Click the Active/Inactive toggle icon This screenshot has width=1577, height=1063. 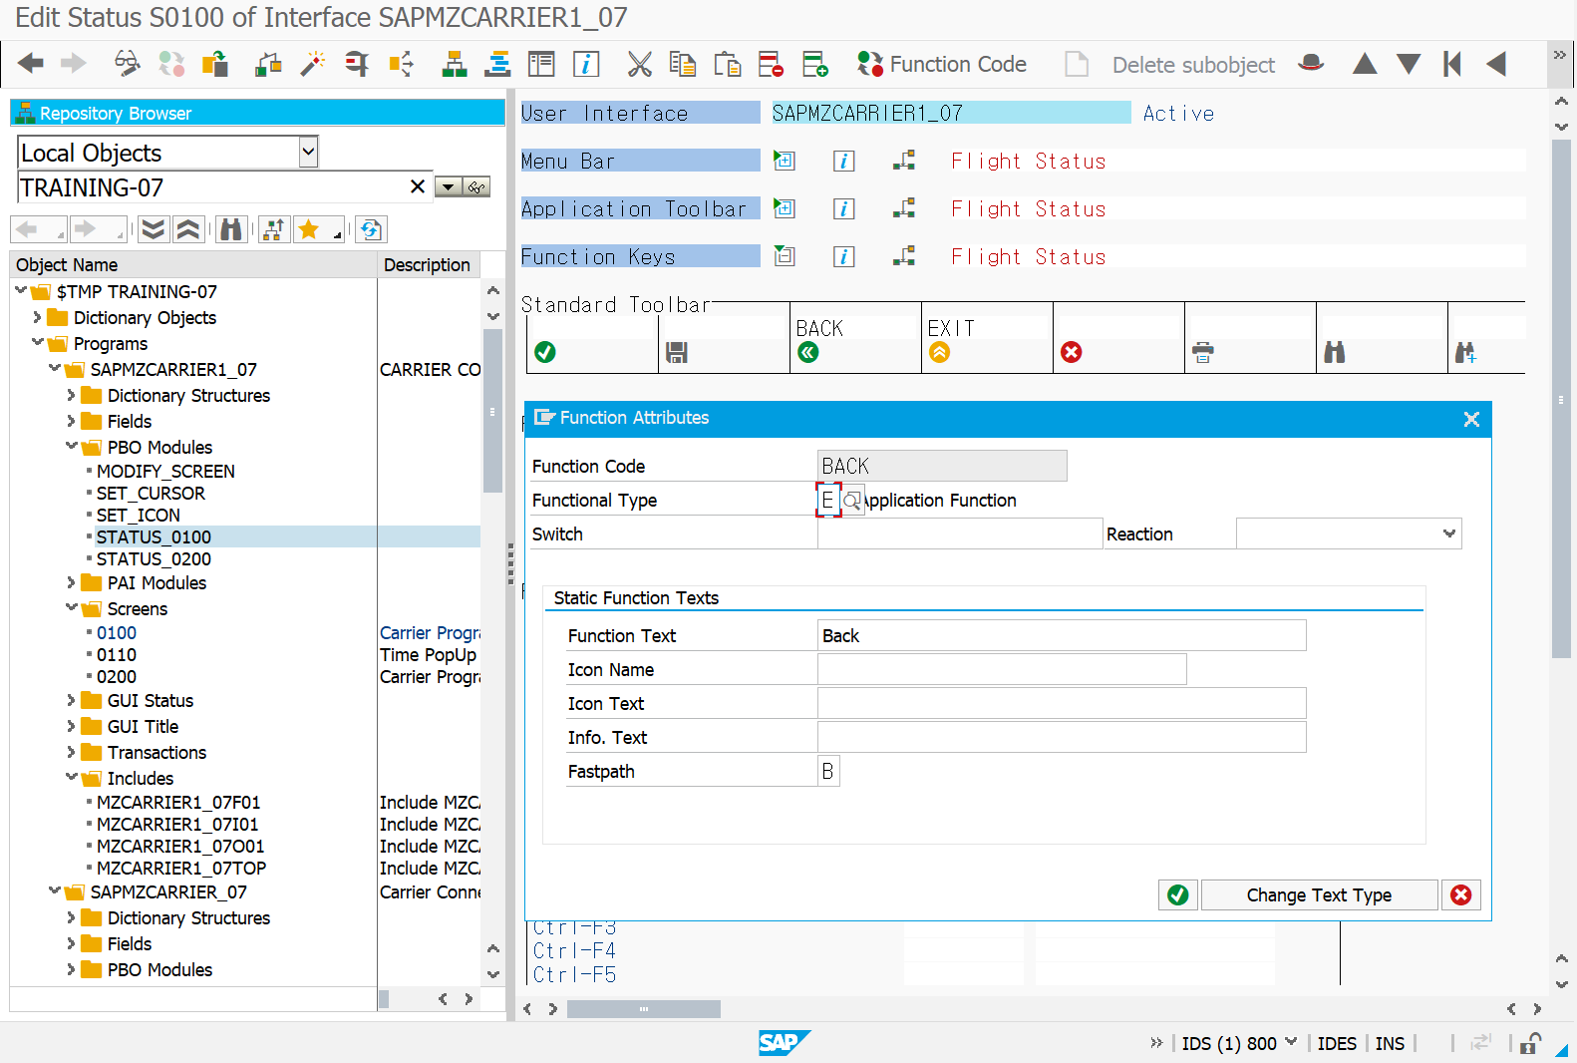171,64
